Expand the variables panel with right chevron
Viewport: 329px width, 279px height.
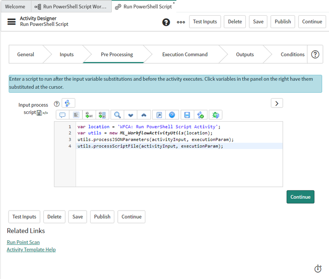277,103
